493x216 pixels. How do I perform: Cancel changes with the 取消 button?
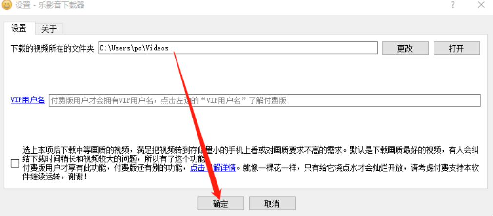coord(272,203)
